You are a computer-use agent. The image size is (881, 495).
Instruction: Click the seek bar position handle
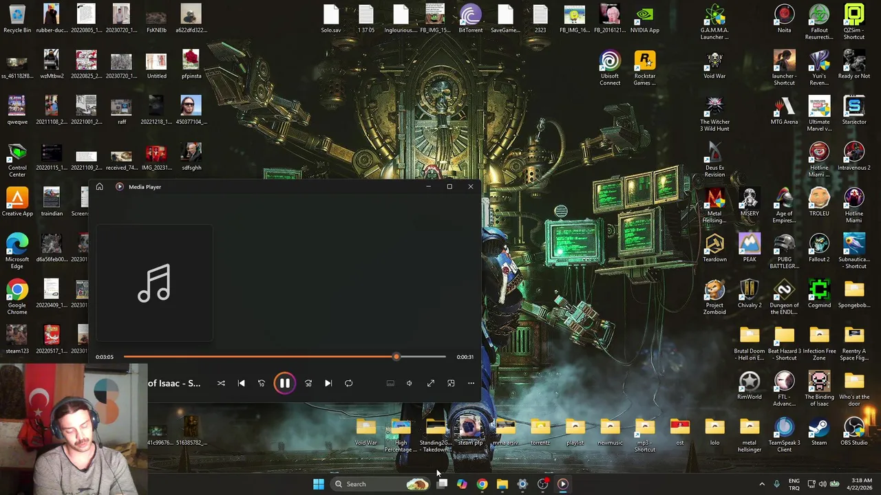[x=396, y=357]
